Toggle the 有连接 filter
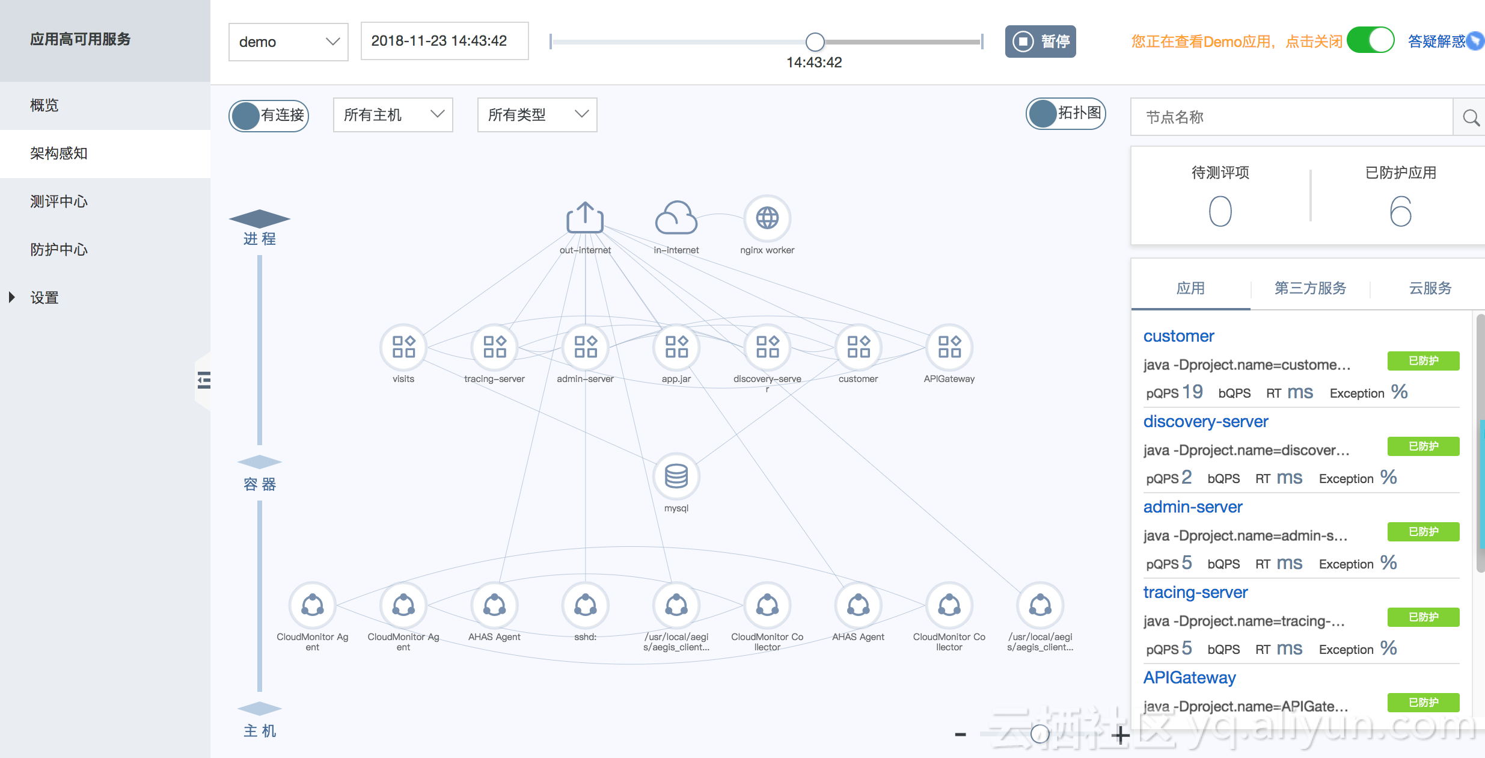 (x=268, y=115)
